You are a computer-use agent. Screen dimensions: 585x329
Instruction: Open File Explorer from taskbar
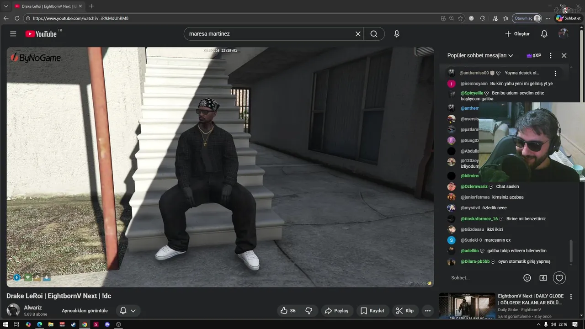[x=51, y=324]
